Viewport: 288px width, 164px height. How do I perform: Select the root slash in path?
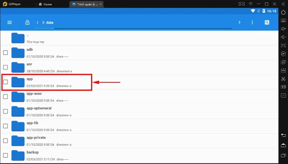pos(37,23)
